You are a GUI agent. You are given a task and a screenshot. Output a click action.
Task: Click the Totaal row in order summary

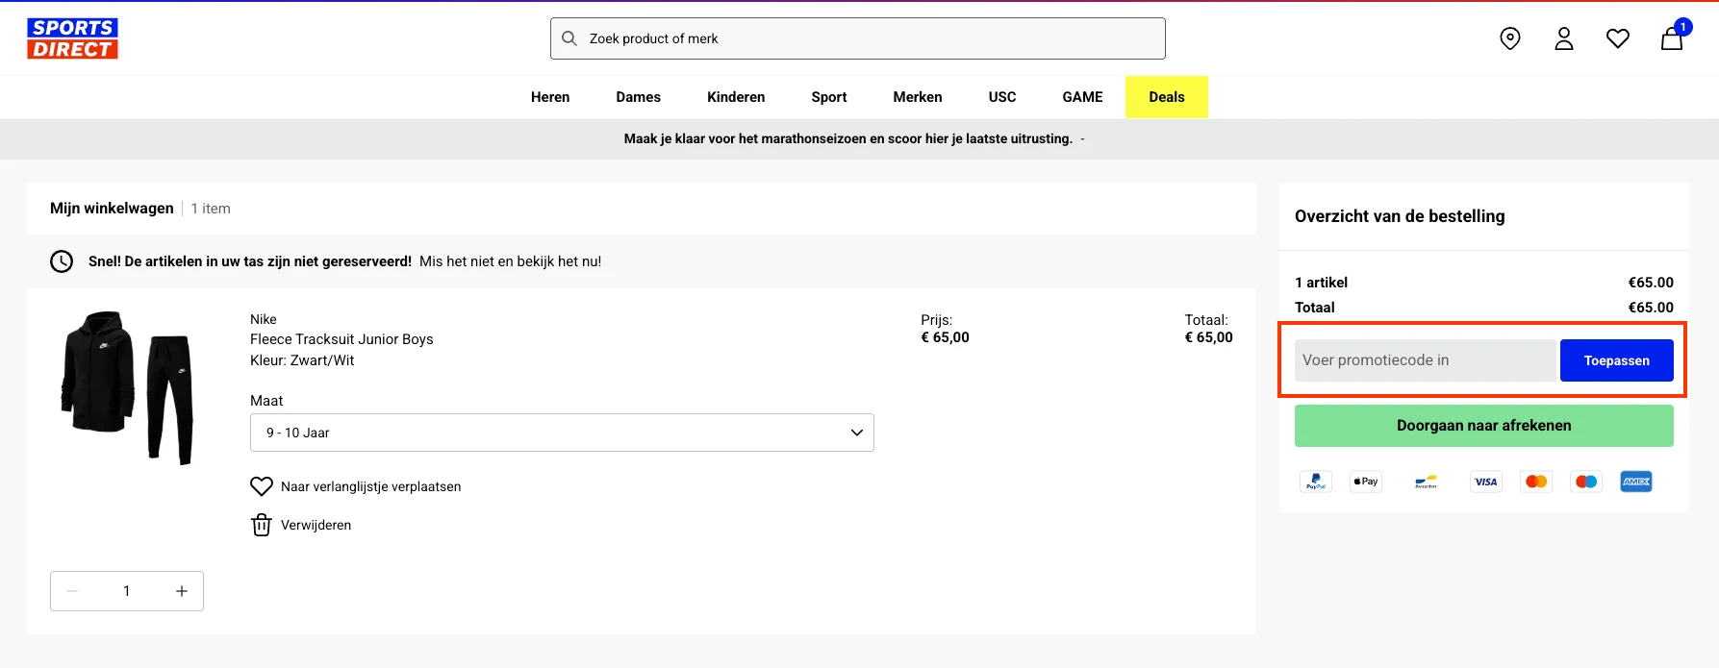click(x=1484, y=308)
